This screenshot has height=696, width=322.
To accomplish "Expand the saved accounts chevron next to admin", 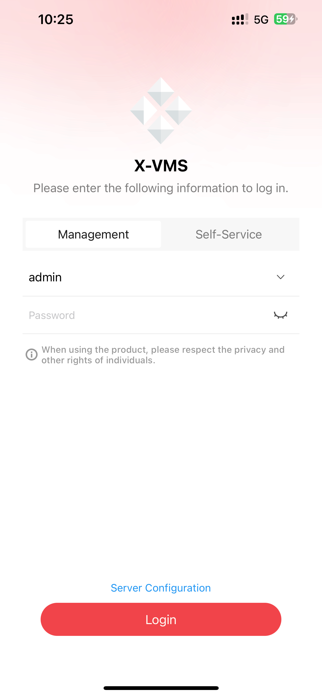I will point(281,277).
